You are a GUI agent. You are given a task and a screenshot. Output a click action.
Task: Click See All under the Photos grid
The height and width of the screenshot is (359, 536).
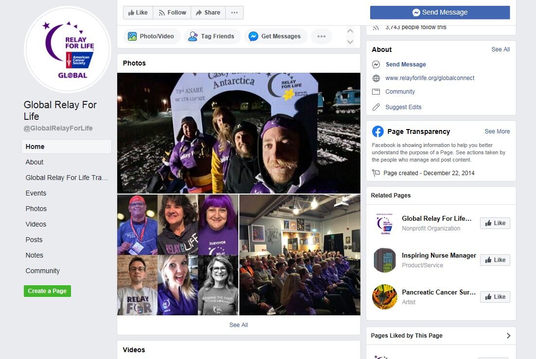click(x=239, y=325)
